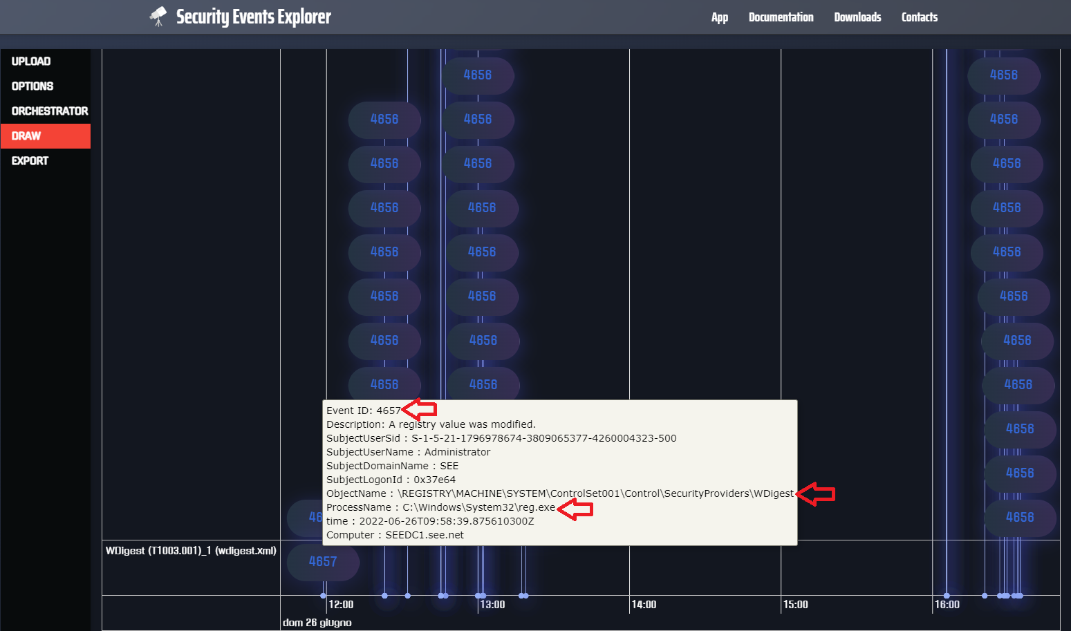1071x631 pixels.
Task: Click the telescope logo icon
Action: point(158,17)
